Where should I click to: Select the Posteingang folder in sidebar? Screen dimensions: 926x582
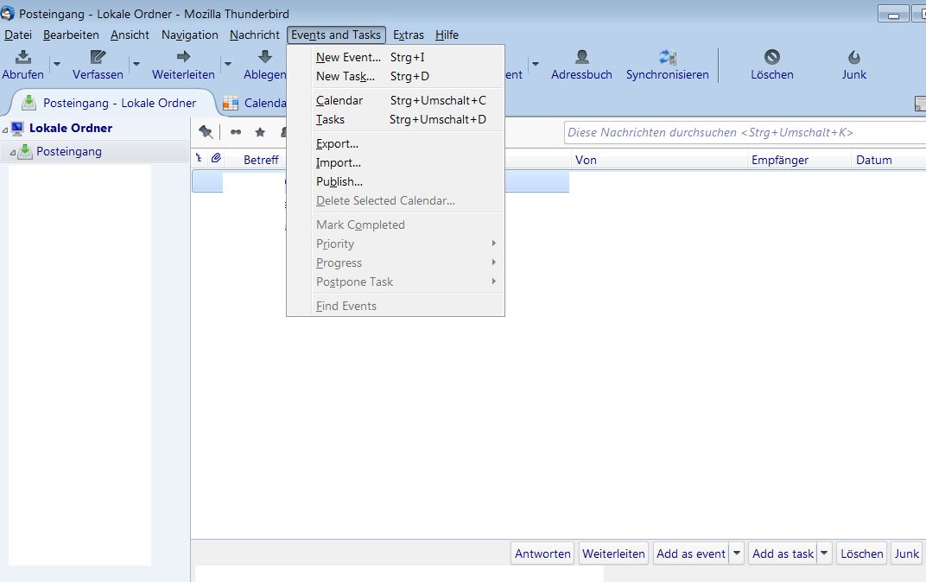click(68, 151)
